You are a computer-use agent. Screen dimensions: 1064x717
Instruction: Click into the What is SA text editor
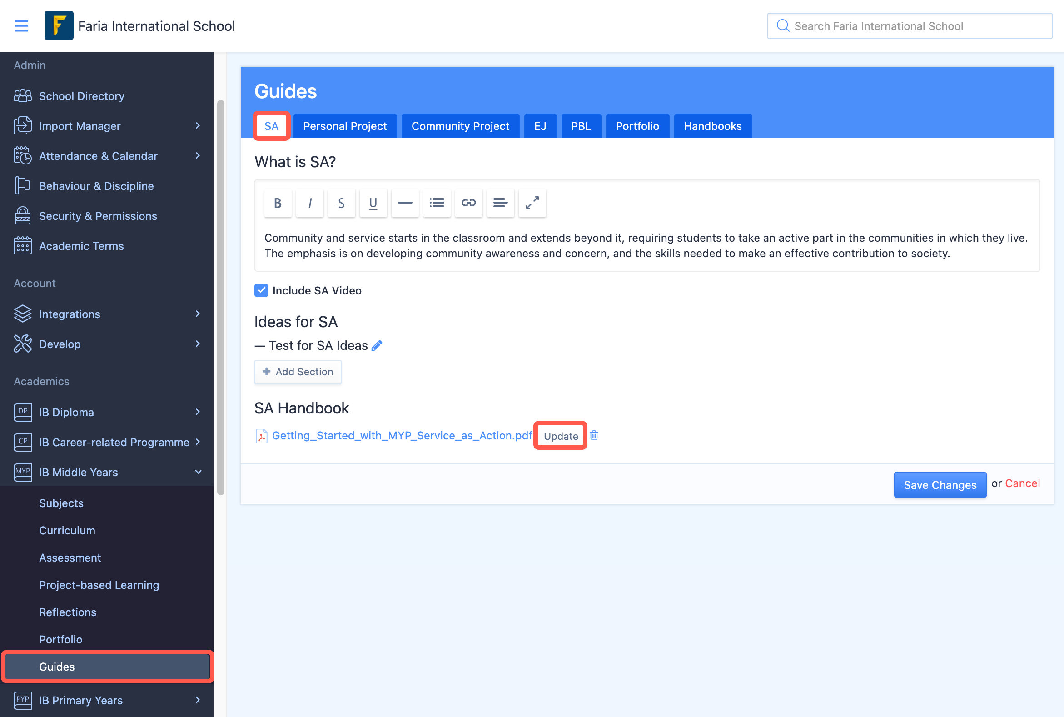coord(646,245)
